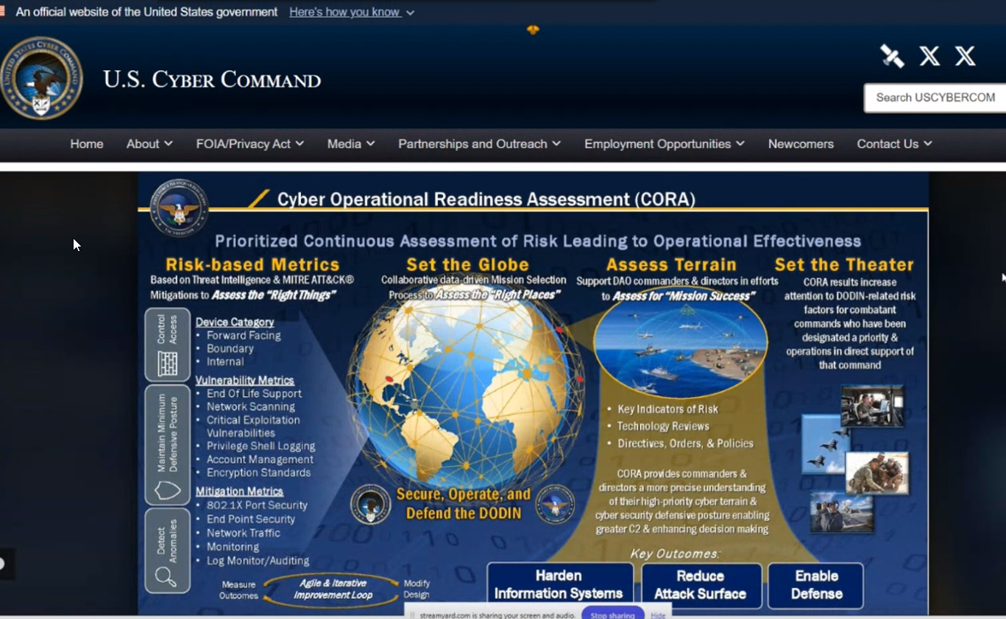Click the drag handle on the screen-sharing bar
Viewport: 1006px width, 619px height.
412,615
